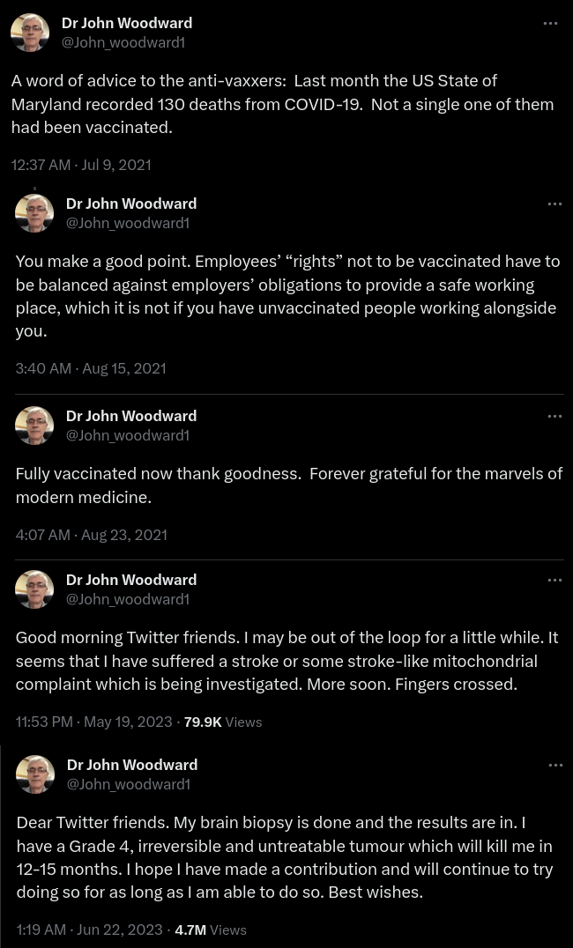Click avatar on the brain biopsy tweet
Viewport: 573px width, 948px height.
35,774
